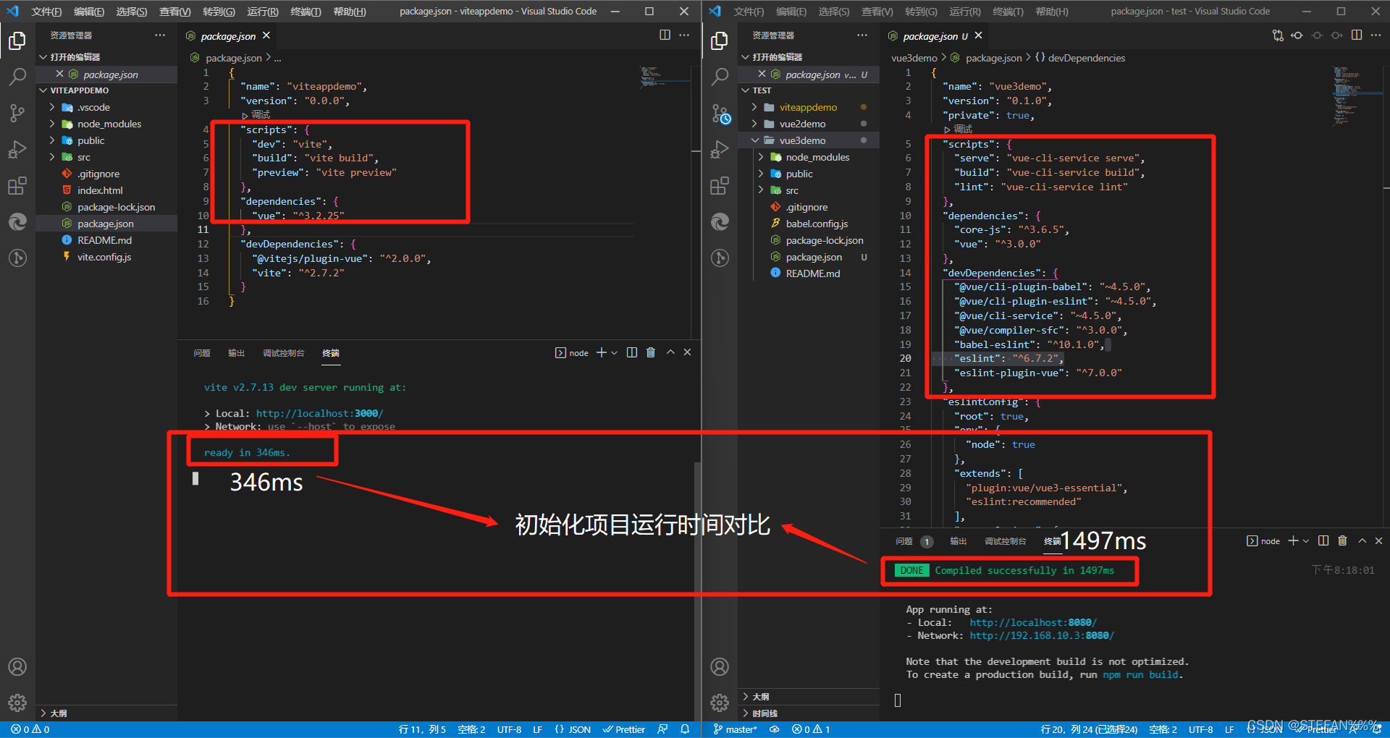Click the Debug codelens above scripts in left editor
Screen dimensions: 1390x738
coord(256,115)
